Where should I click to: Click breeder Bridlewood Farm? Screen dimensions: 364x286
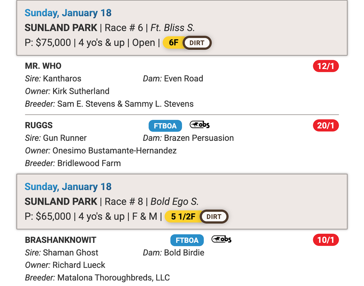point(89,163)
